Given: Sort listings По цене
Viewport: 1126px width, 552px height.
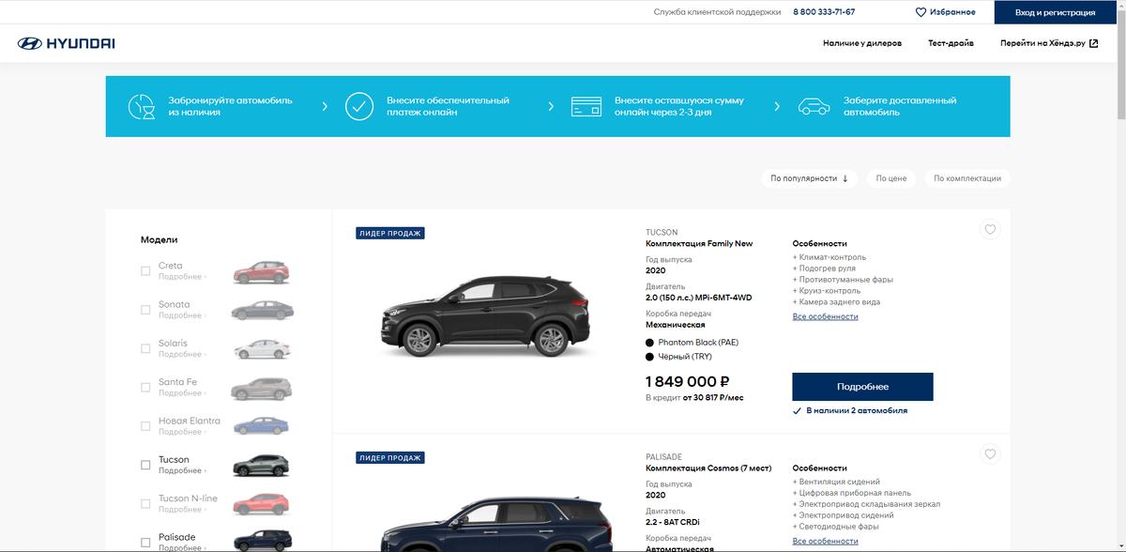Looking at the screenshot, I should (890, 178).
